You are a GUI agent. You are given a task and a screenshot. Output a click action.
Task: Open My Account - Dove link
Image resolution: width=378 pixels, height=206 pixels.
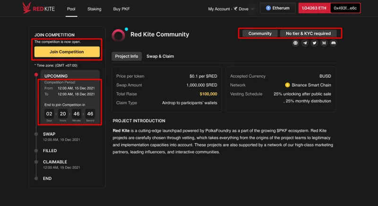tap(228, 9)
